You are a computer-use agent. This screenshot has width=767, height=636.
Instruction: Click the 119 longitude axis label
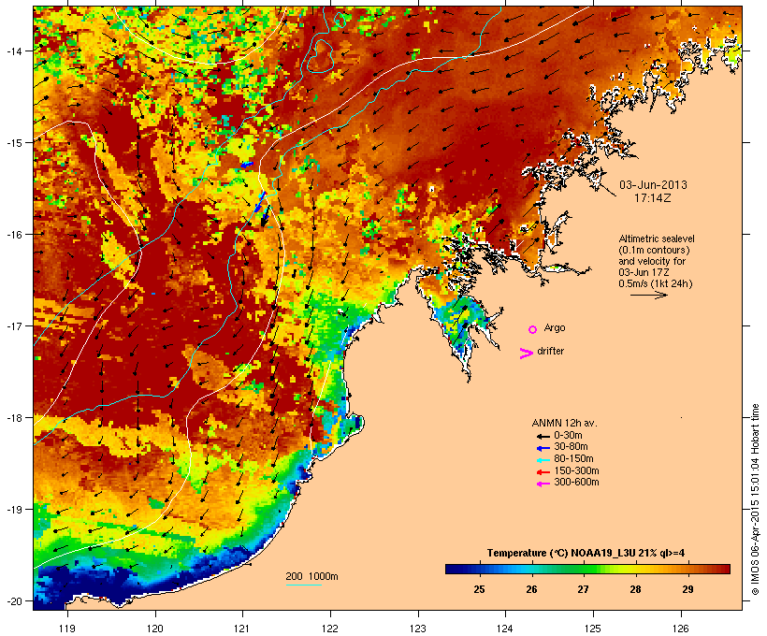(67, 629)
